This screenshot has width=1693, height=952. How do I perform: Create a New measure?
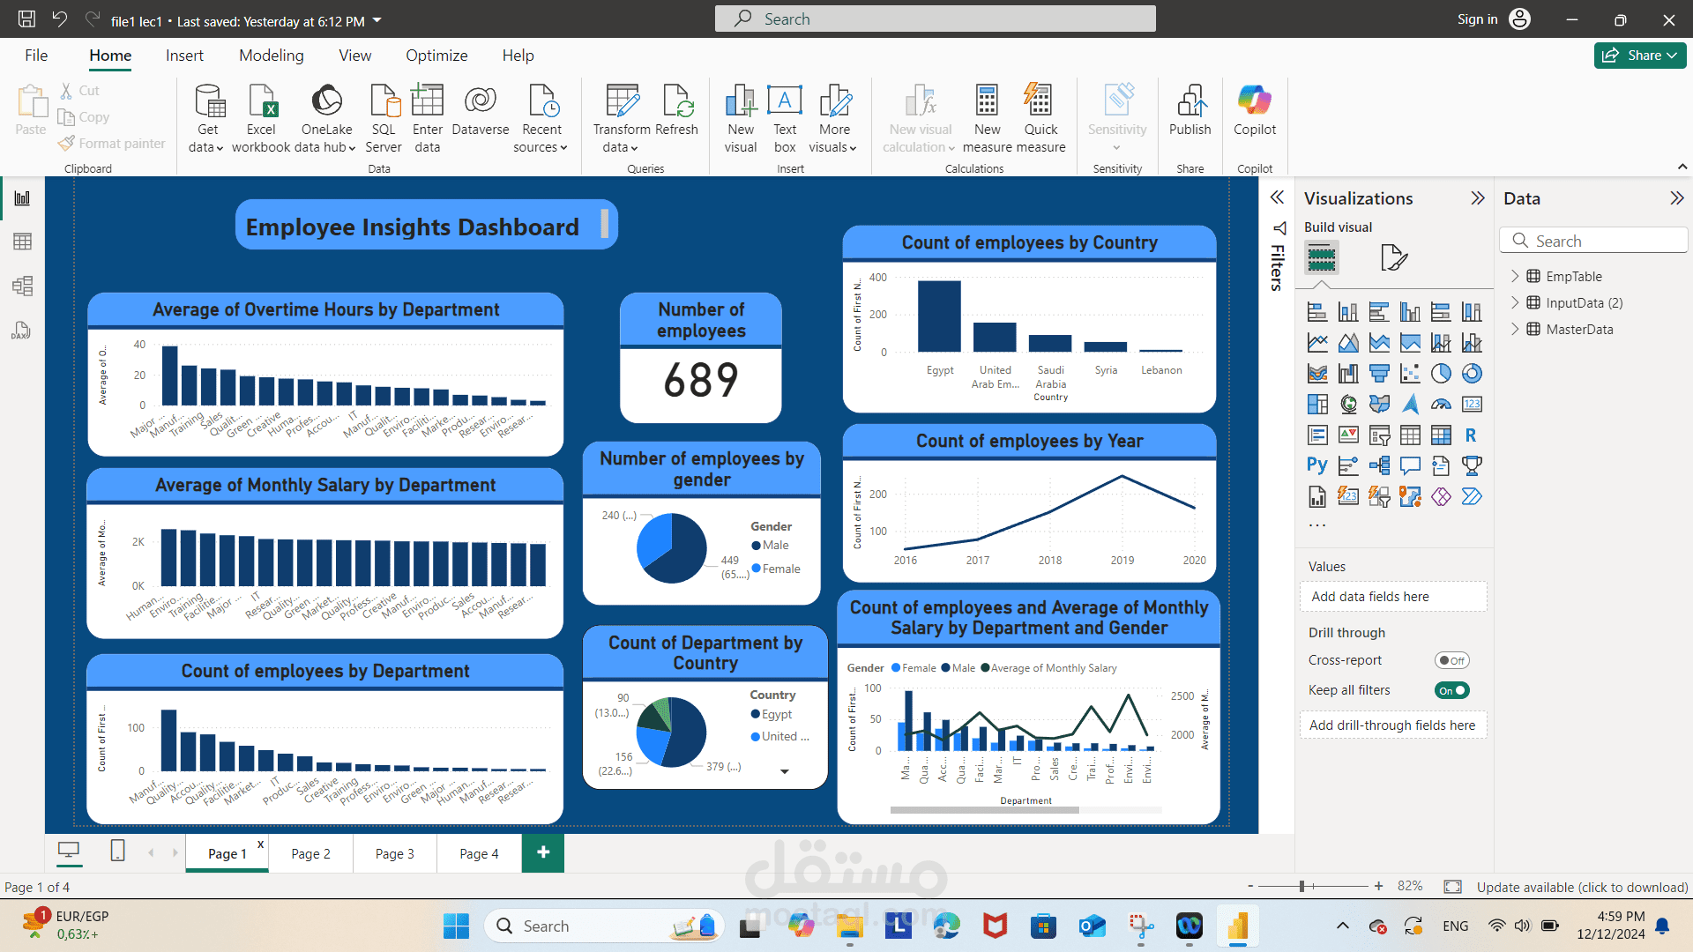click(988, 119)
